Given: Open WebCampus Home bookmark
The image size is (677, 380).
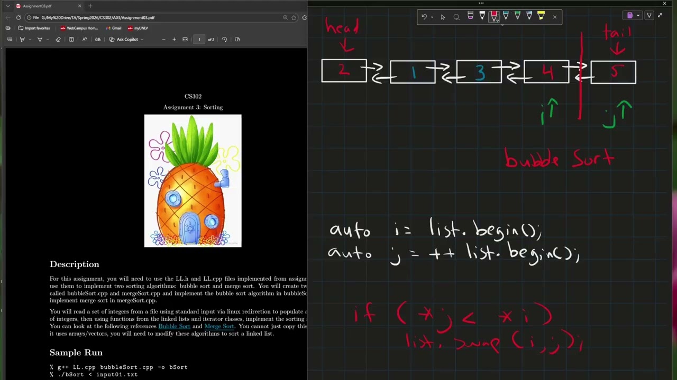Looking at the screenshot, I should 79,28.
